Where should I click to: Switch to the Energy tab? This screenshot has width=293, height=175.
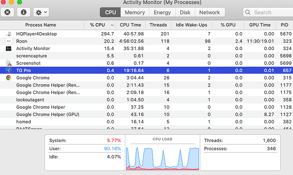[x=162, y=12]
